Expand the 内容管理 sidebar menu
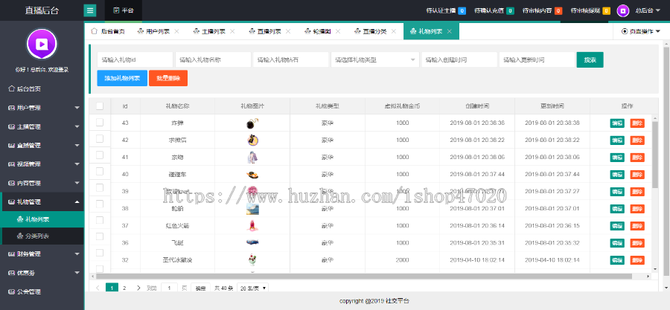 42,183
